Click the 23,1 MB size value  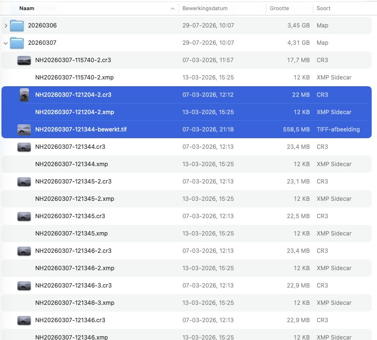coord(298,182)
